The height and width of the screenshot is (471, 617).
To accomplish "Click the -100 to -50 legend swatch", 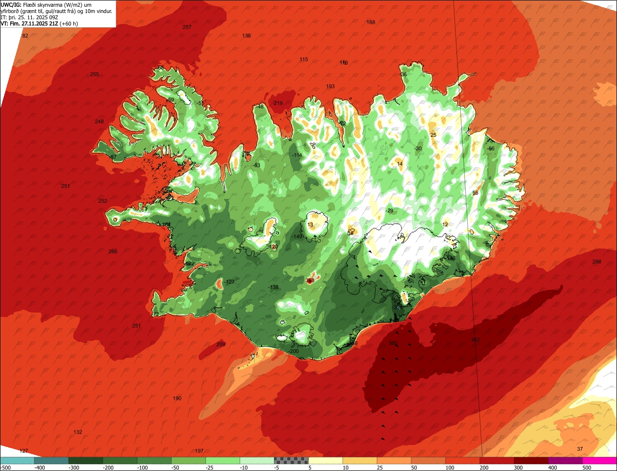I will (154, 460).
